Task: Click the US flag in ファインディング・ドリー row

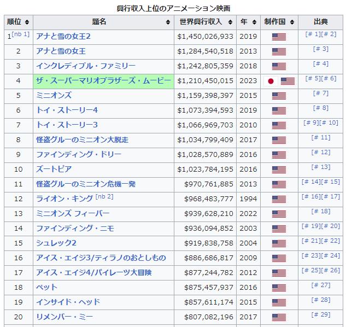Action: [x=279, y=155]
